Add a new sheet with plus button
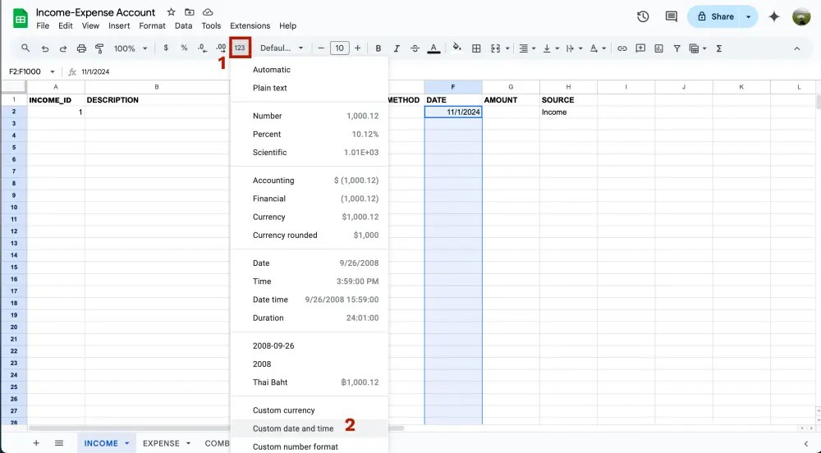Screen dimensions: 821x453 (36, 443)
